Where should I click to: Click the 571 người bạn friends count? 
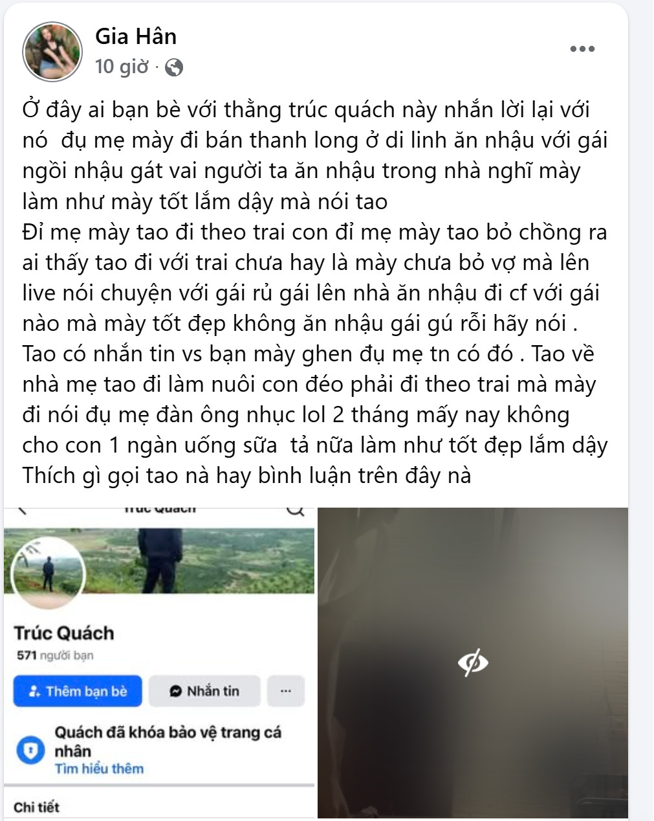[55, 655]
